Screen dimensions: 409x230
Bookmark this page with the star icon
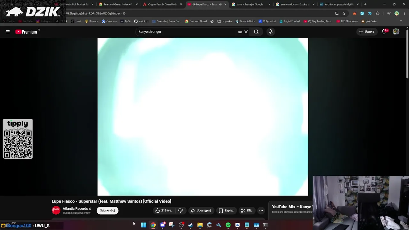tap(344, 13)
